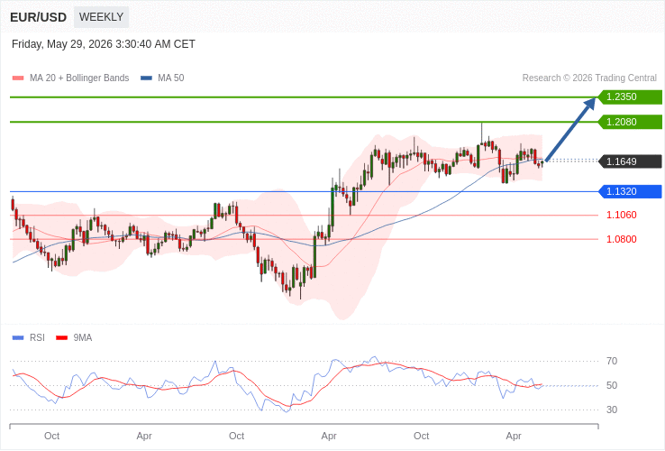Click the RSI legend label
This screenshot has height=451, width=665.
click(37, 338)
